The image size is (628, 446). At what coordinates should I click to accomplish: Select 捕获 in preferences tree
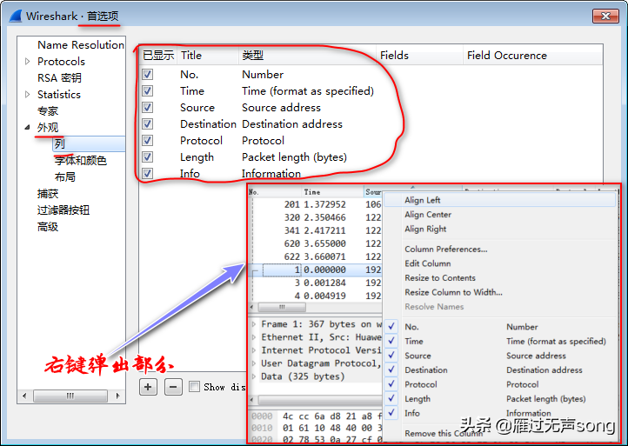[48, 194]
